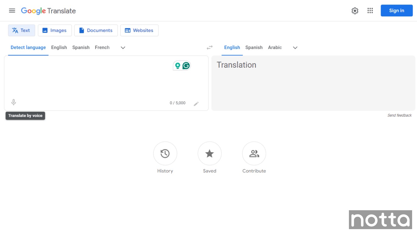Swap source and target languages
This screenshot has height=234, width=417.
click(210, 48)
